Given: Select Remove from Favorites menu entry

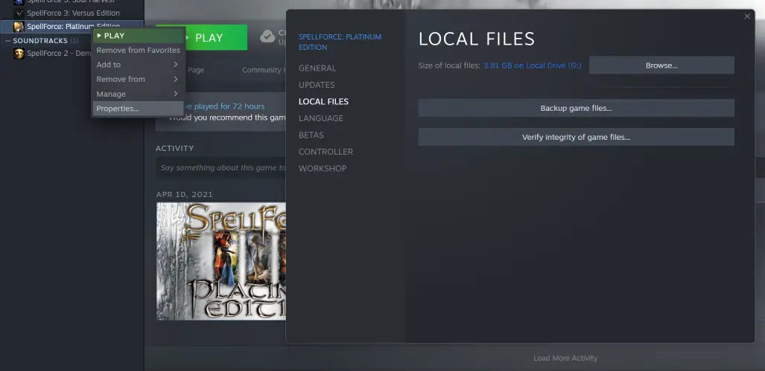Looking at the screenshot, I should tap(138, 50).
